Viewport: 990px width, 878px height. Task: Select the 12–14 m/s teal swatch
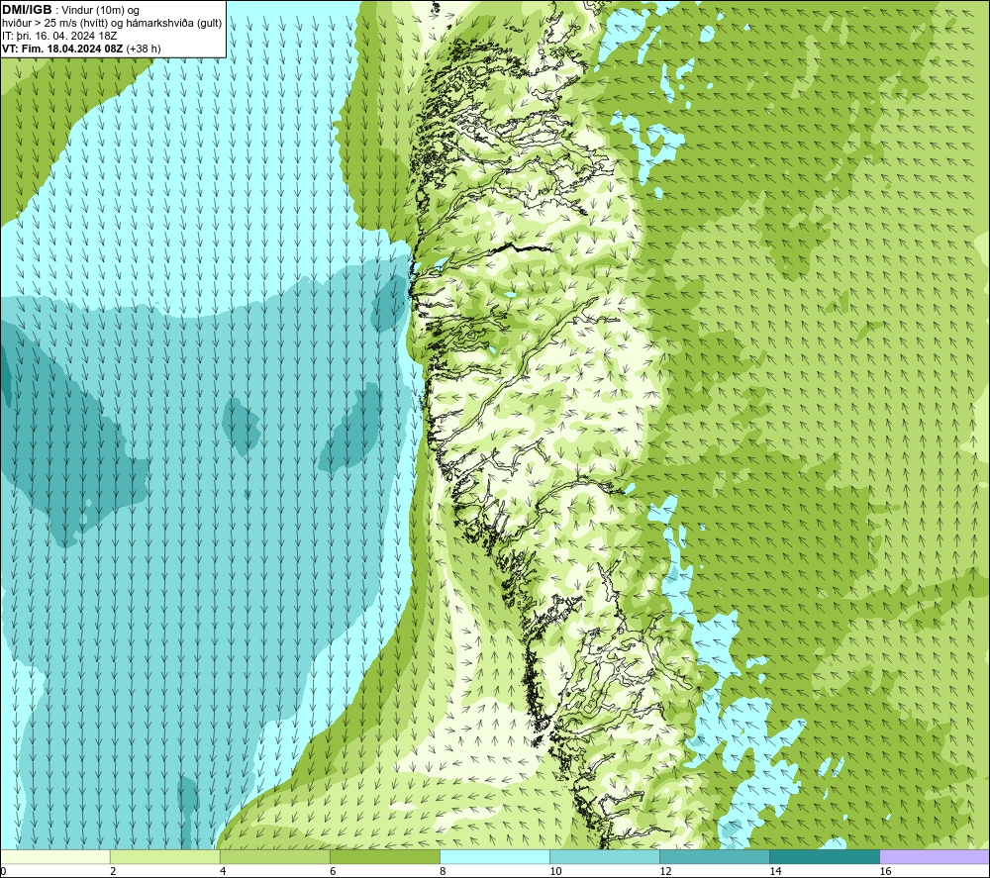click(714, 857)
